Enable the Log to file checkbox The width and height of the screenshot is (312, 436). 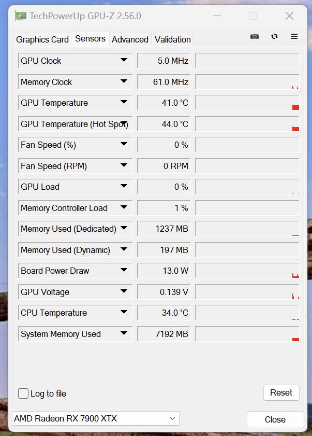click(x=23, y=393)
